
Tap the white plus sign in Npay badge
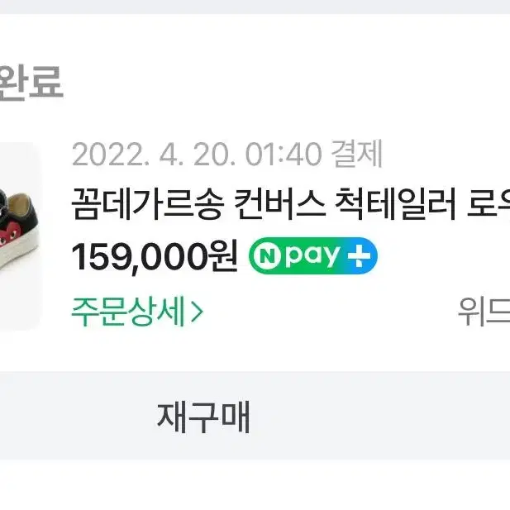coord(359,255)
